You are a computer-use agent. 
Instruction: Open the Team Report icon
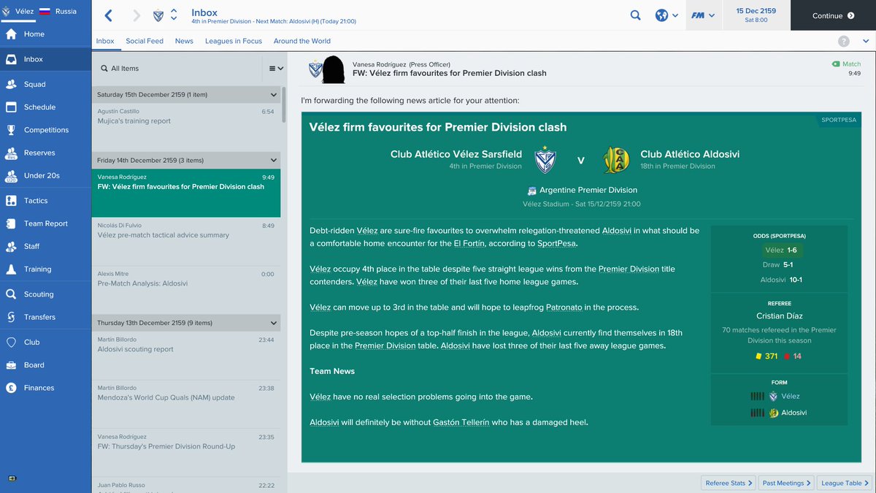[11, 223]
